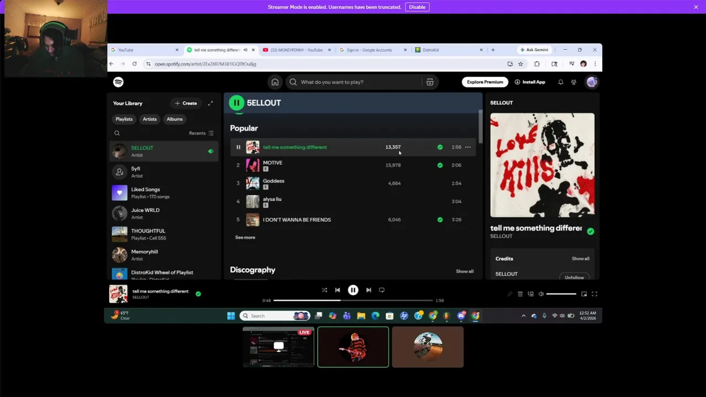Viewport: 706px width, 397px height.
Task: Toggle saved checkmark in Now Playing panel
Action: tap(591, 232)
